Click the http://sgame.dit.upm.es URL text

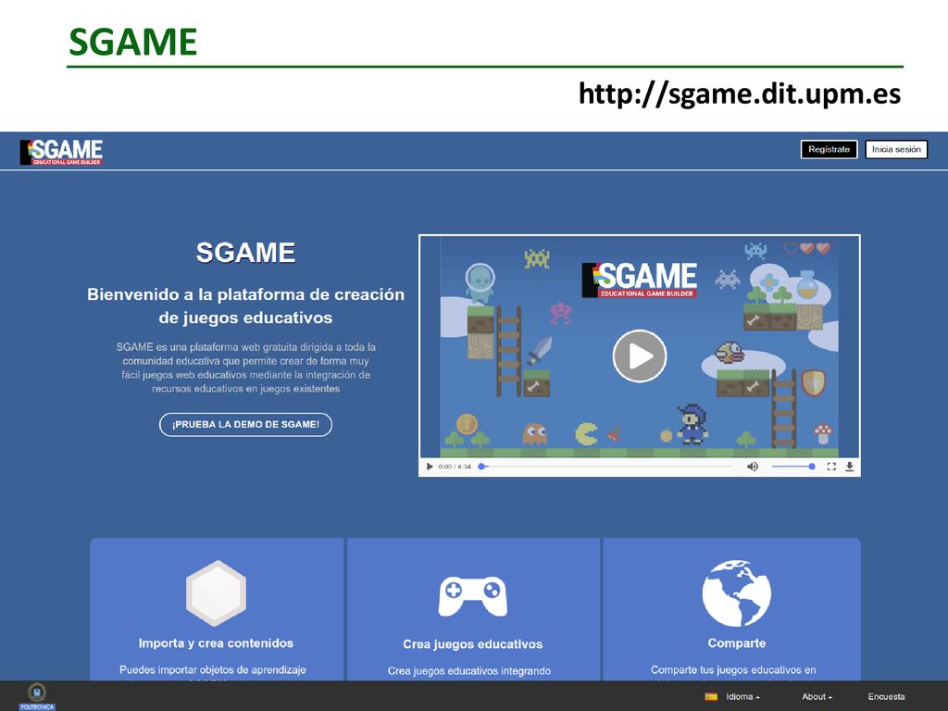click(x=740, y=94)
